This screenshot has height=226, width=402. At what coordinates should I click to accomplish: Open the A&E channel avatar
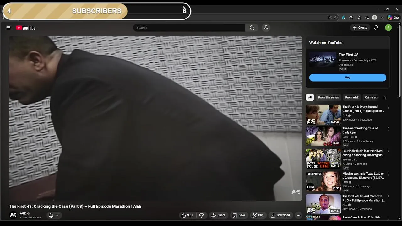pos(13,215)
